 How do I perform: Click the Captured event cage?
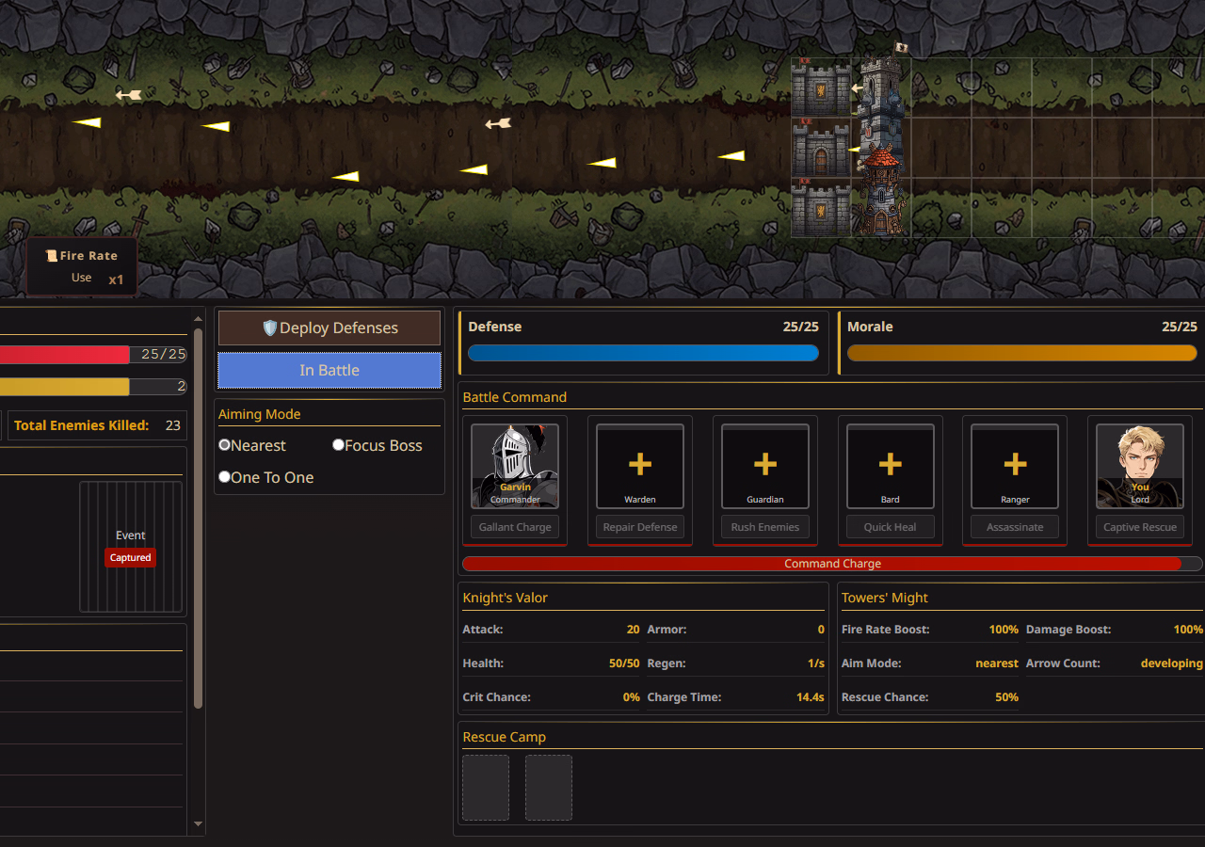131,547
